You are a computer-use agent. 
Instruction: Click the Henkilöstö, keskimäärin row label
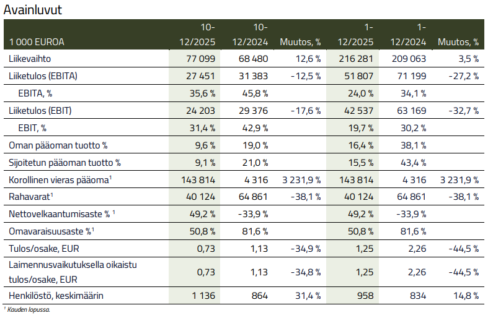55,296
